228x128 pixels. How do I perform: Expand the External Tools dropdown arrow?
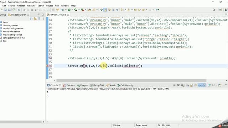[x=85, y=10]
